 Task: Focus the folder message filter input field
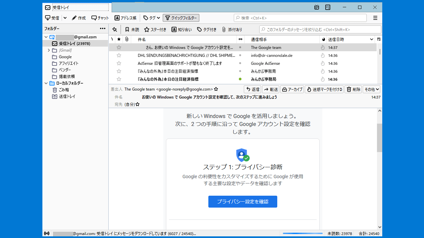point(320,29)
